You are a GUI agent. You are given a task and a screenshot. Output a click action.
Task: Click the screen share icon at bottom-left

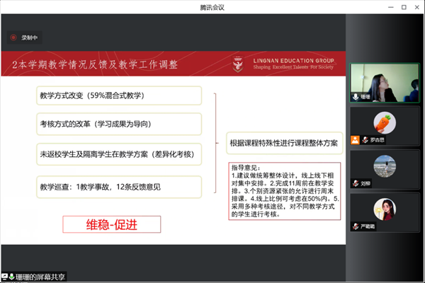(4, 276)
